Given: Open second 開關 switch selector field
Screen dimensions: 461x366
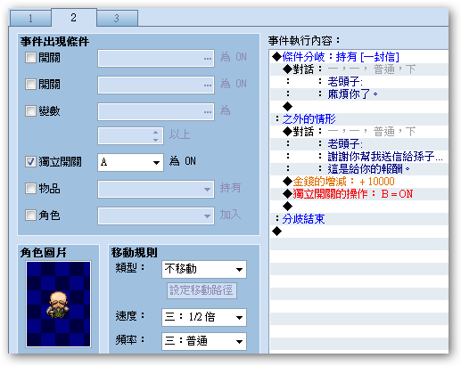Looking at the screenshot, I should [x=156, y=85].
